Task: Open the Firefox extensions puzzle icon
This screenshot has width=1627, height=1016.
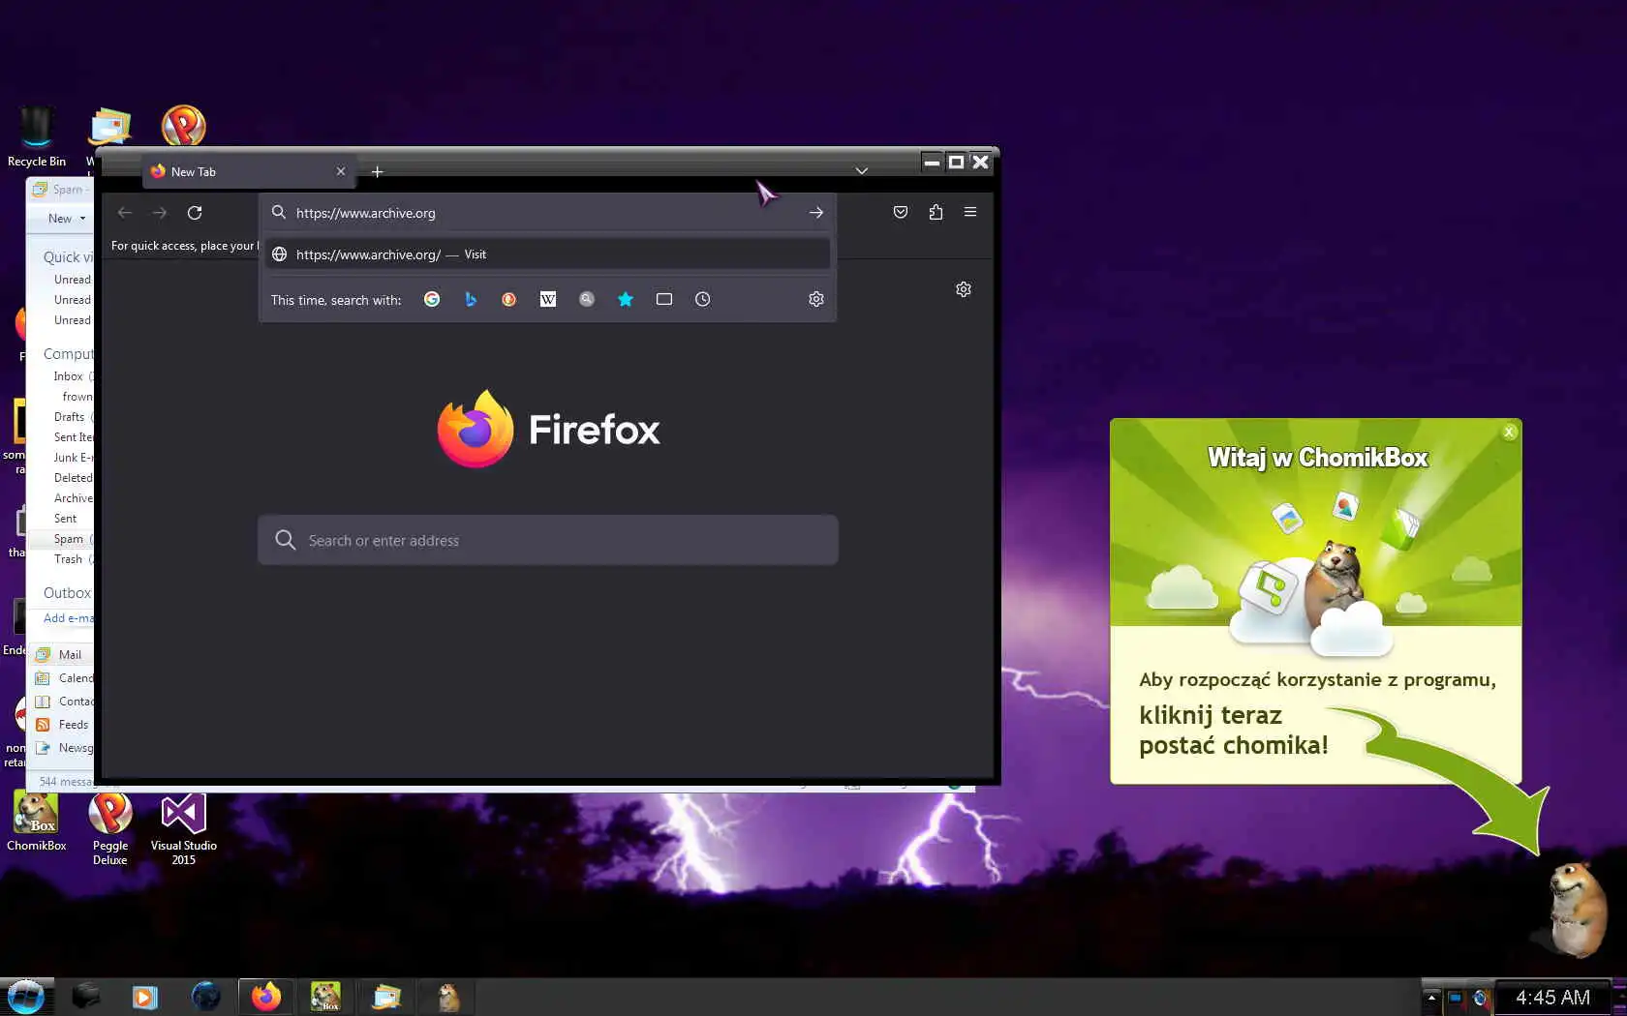Action: (936, 213)
